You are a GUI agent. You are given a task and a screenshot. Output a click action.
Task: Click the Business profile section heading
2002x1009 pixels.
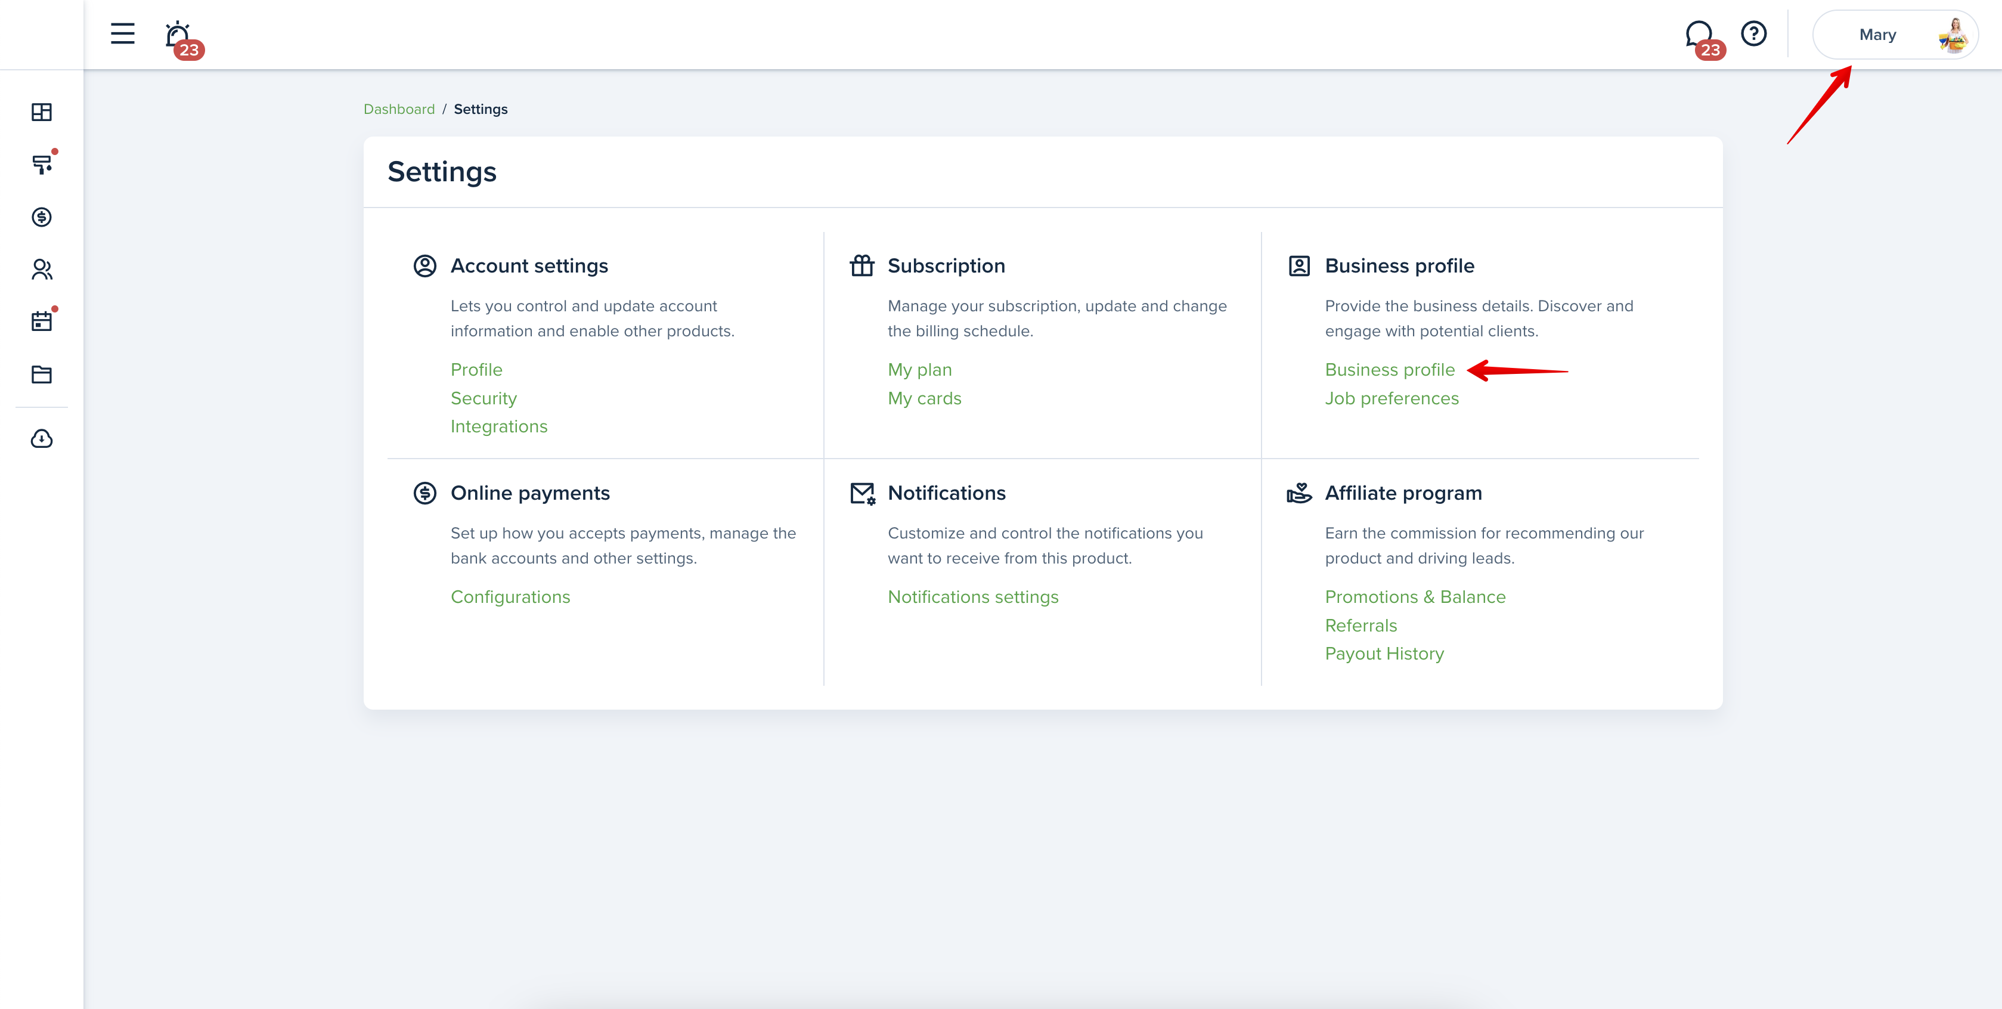[x=1400, y=266]
